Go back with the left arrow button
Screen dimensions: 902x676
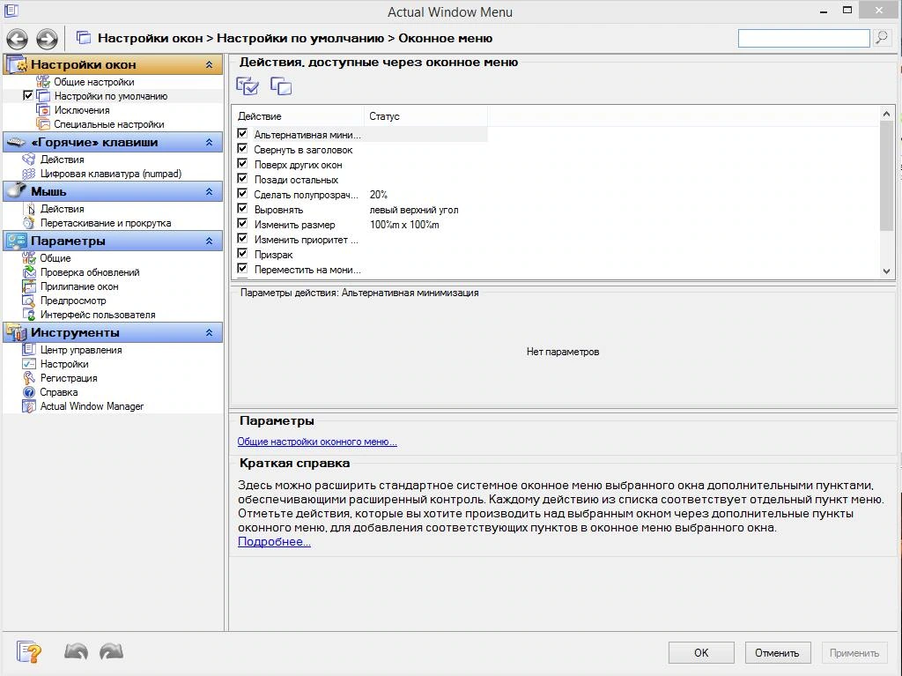coord(18,39)
